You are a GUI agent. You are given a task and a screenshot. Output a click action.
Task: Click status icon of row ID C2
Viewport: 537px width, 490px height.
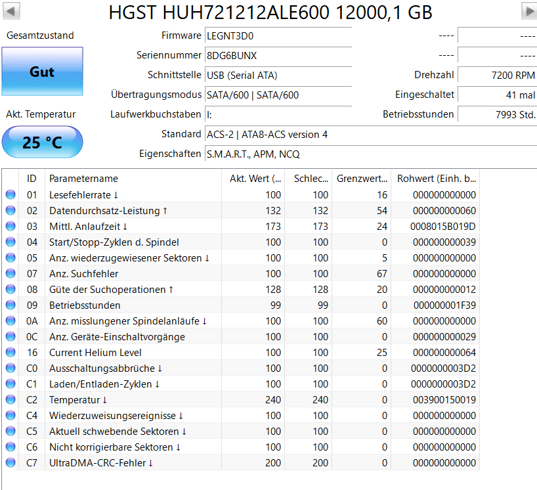pyautogui.click(x=11, y=399)
